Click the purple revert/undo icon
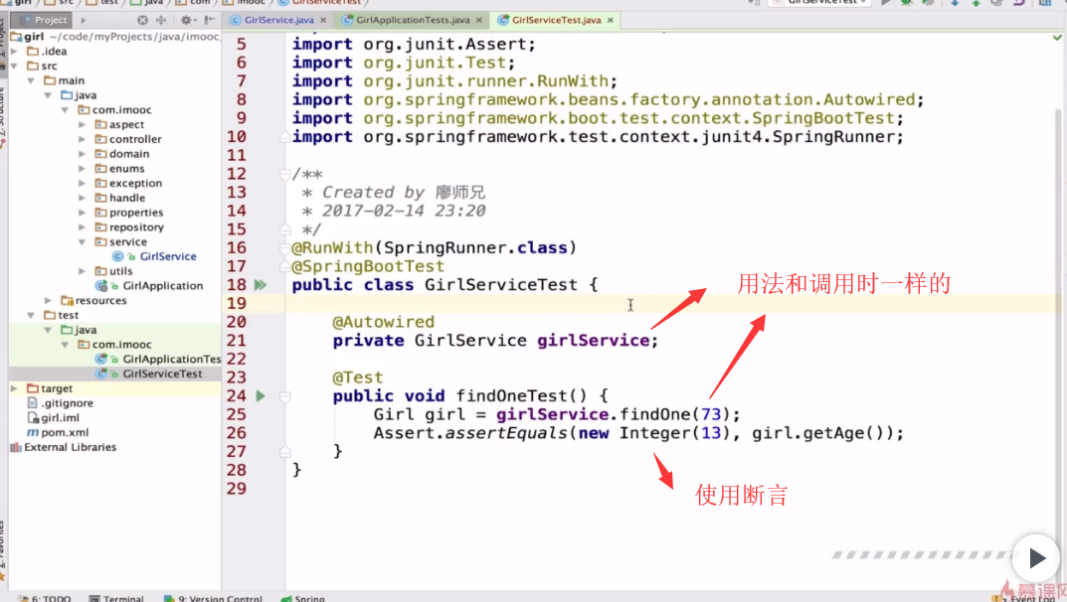 point(1018,3)
